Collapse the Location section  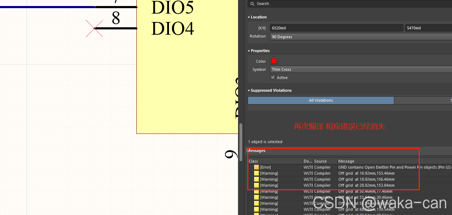point(249,17)
